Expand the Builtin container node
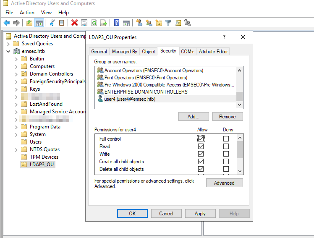This screenshot has width=314, height=238. 16,59
